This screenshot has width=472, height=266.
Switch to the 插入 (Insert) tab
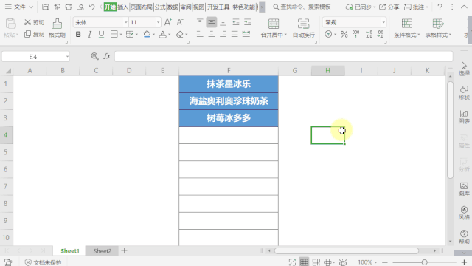(123, 7)
